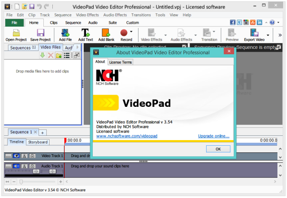Click the timeline zoom in plus button

click(60, 181)
